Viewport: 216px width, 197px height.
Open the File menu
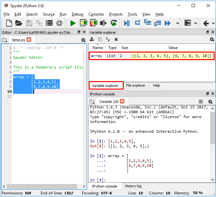pos(6,14)
